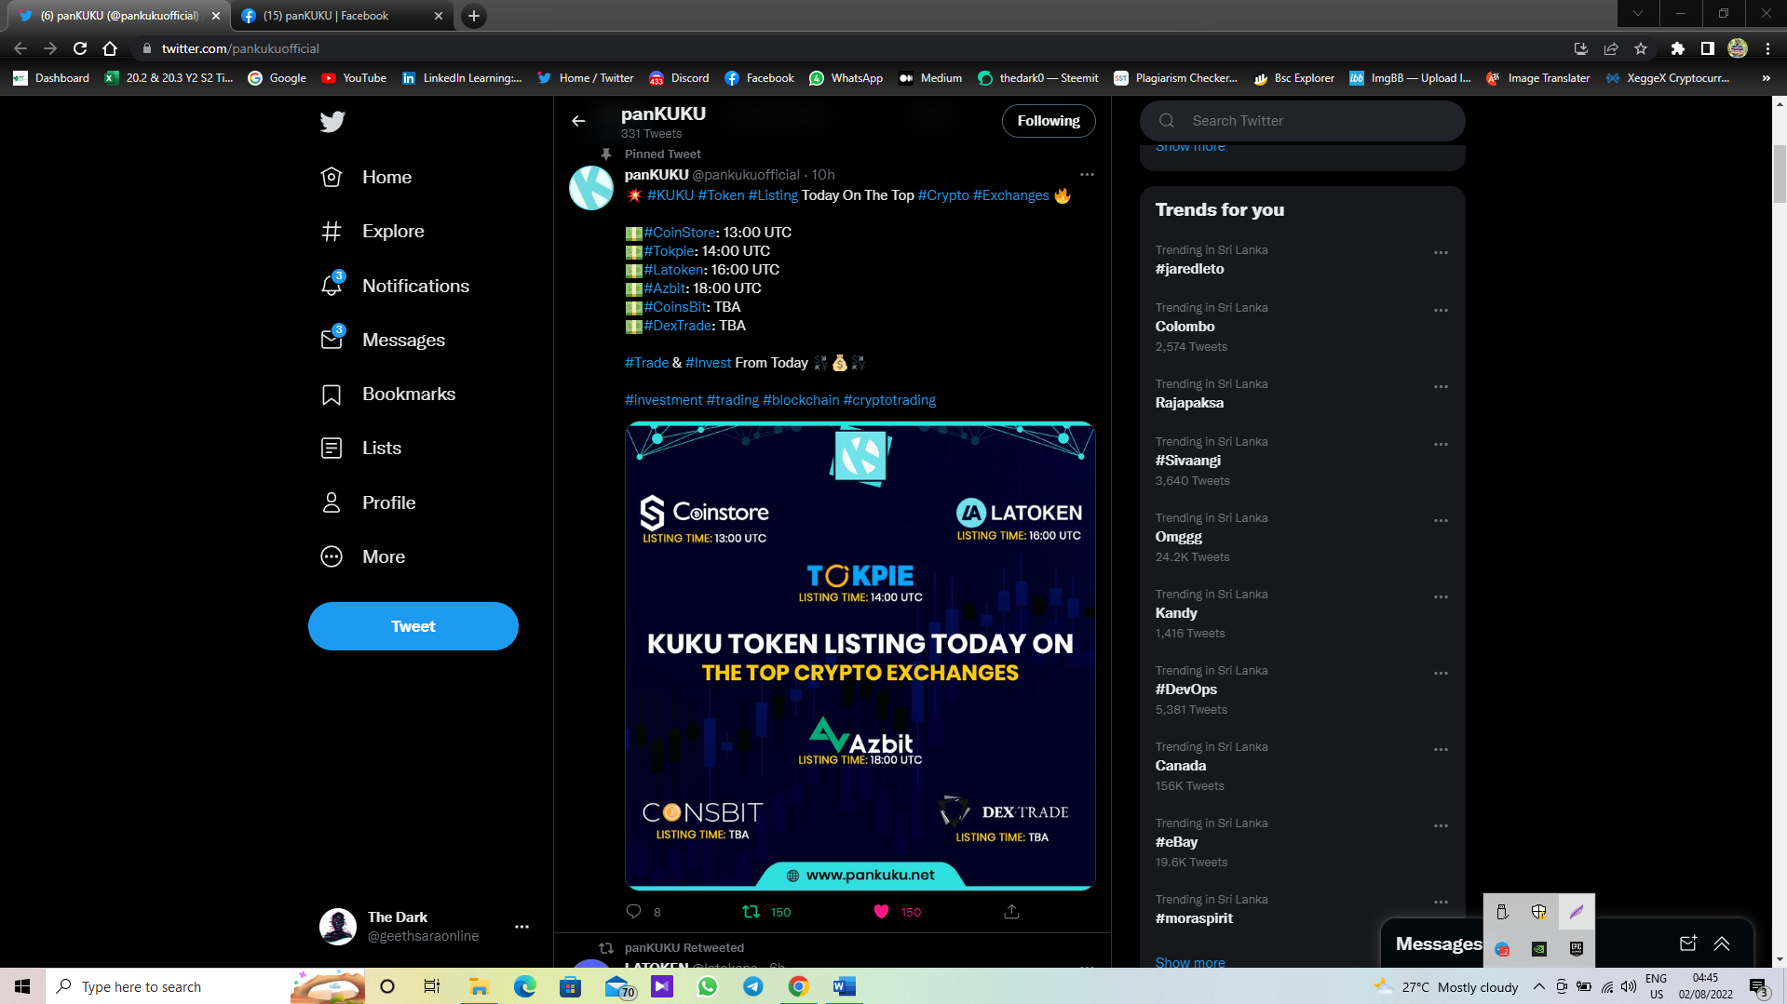Expand the Messages drawer
This screenshot has height=1004, width=1787.
(x=1722, y=944)
